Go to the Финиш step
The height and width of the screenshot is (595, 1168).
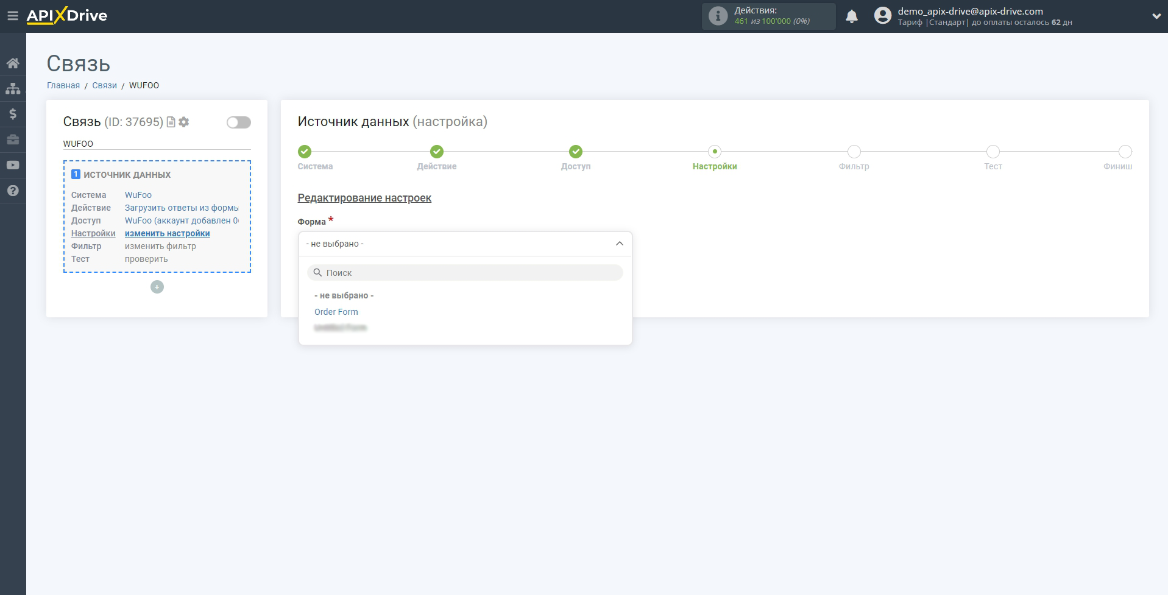coord(1125,152)
